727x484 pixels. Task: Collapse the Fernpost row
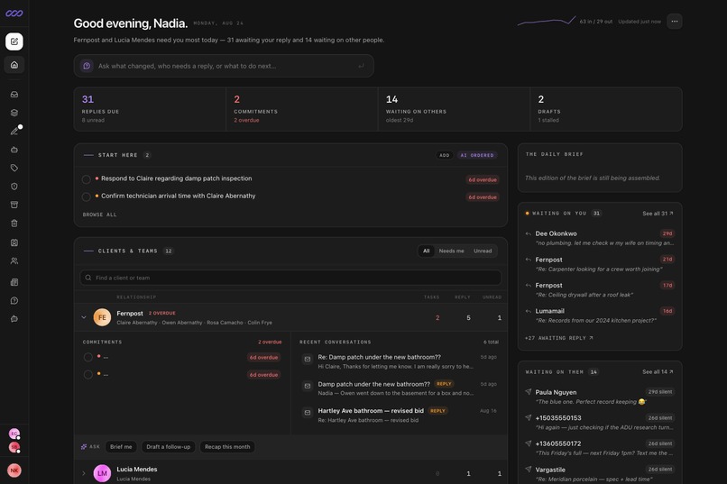click(x=84, y=318)
